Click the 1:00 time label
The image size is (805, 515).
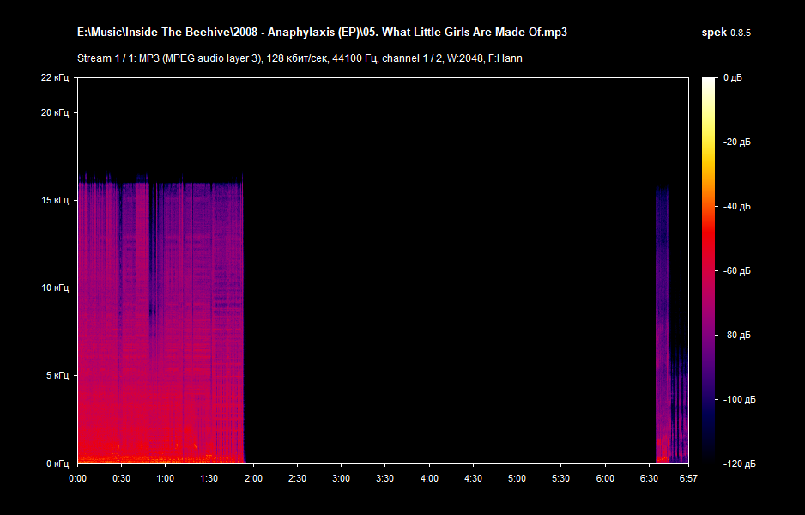click(165, 479)
